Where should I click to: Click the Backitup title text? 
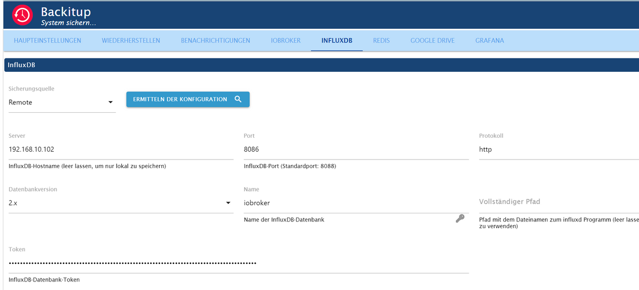[x=66, y=12]
